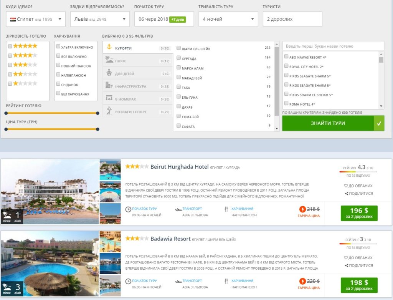Open Beirut Hurghada Hotel title link

180,167
